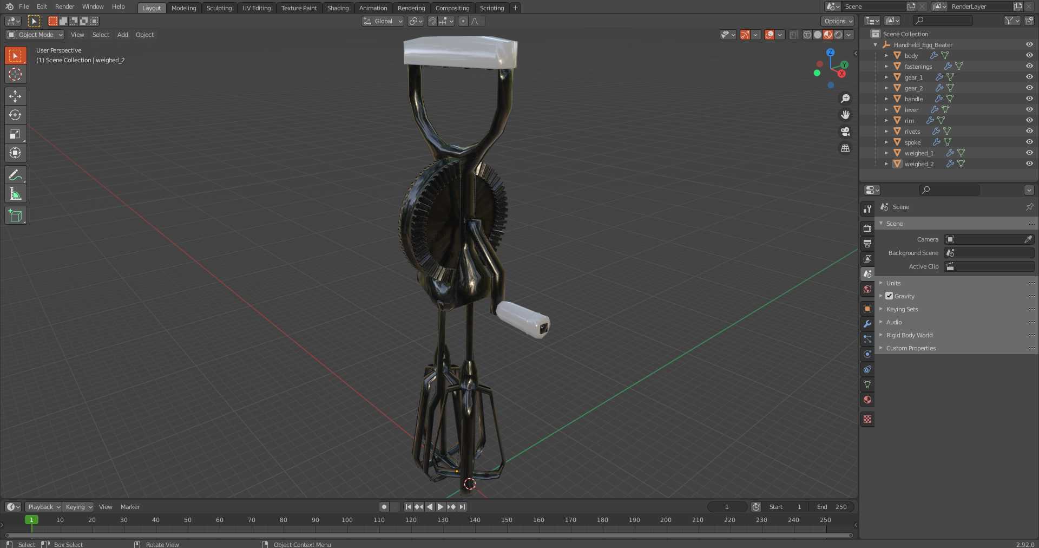Click the End frame 250 field
Viewport: 1039px width, 548px height.
coord(832,507)
